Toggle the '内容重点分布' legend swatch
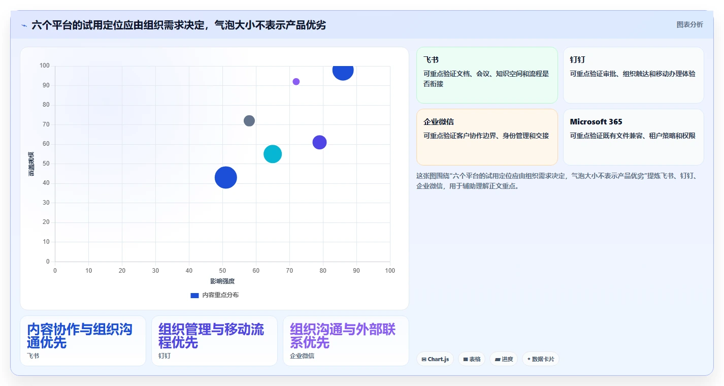The height and width of the screenshot is (386, 724). pyautogui.click(x=194, y=295)
